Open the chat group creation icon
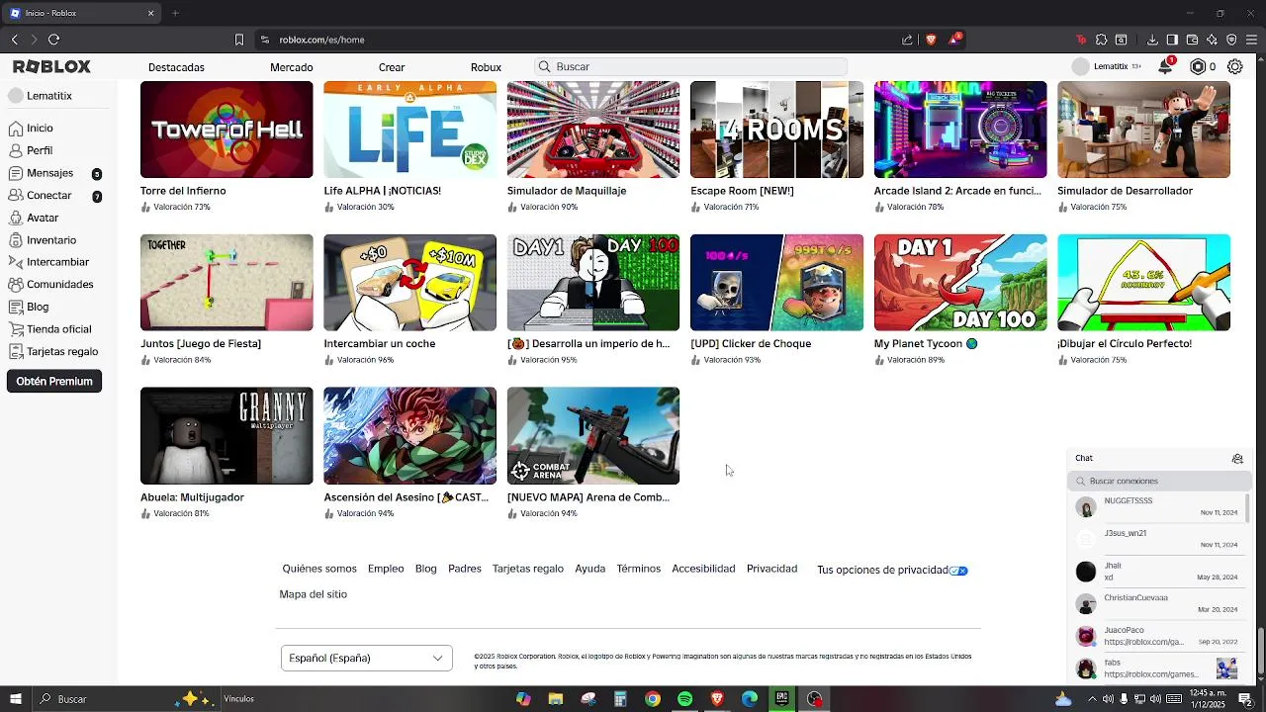 coord(1237,458)
